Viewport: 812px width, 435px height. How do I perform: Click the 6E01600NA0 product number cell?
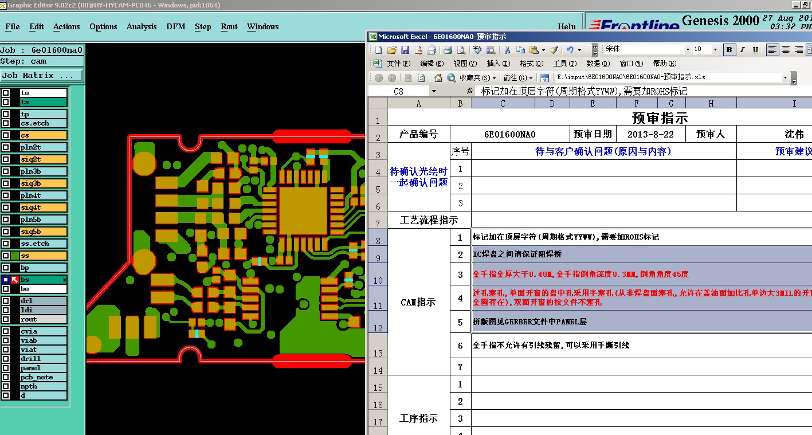(x=510, y=134)
